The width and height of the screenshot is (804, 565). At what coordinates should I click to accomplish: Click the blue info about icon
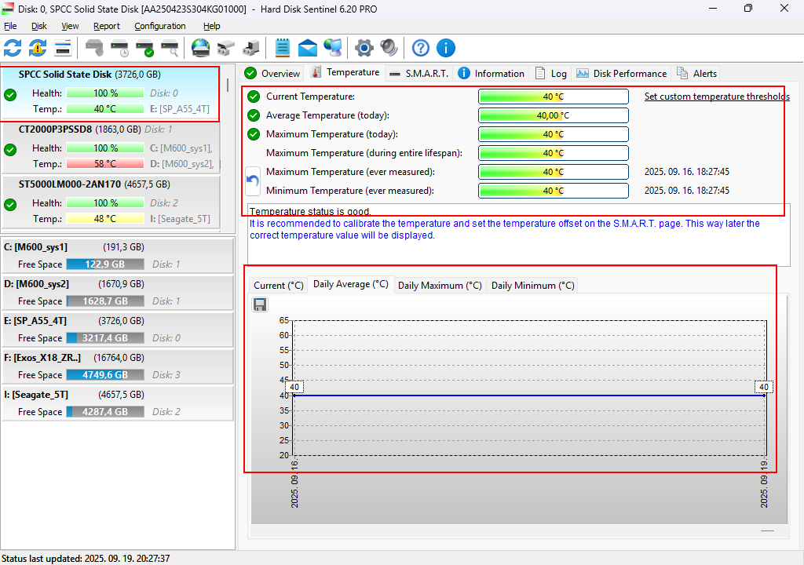(x=446, y=48)
